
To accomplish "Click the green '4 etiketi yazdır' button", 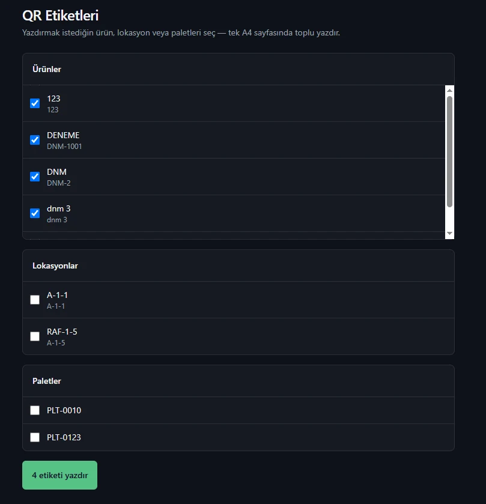I will [x=60, y=475].
